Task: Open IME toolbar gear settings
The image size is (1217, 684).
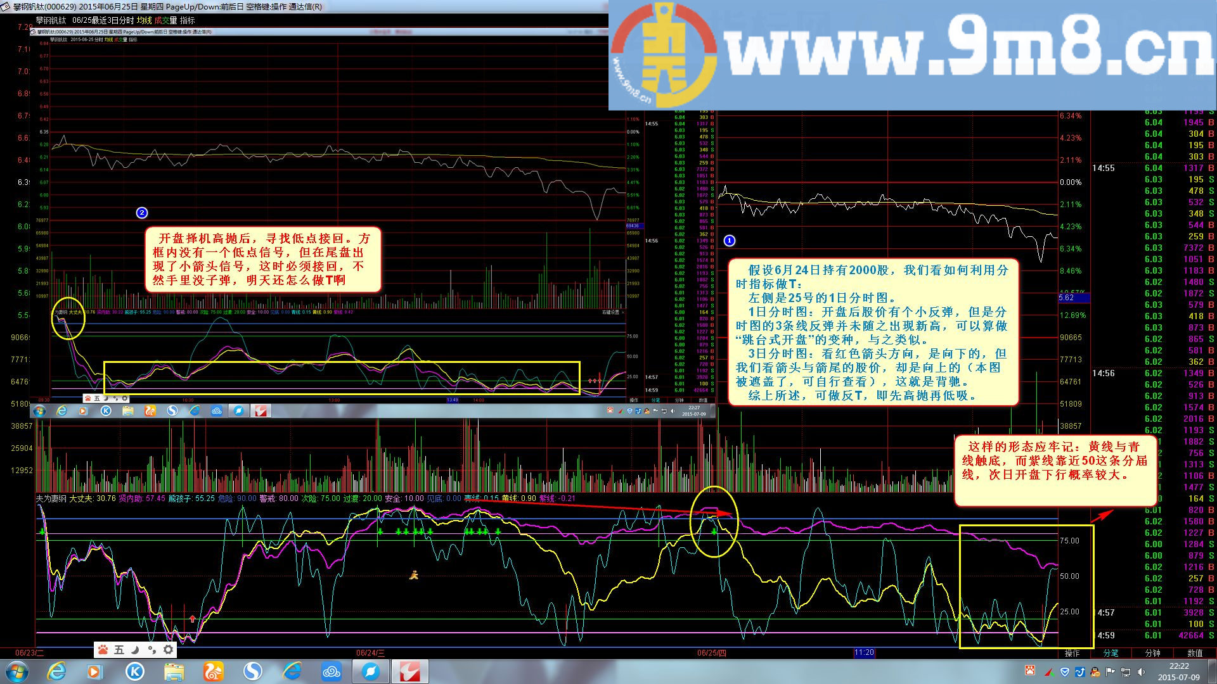Action: (x=168, y=650)
